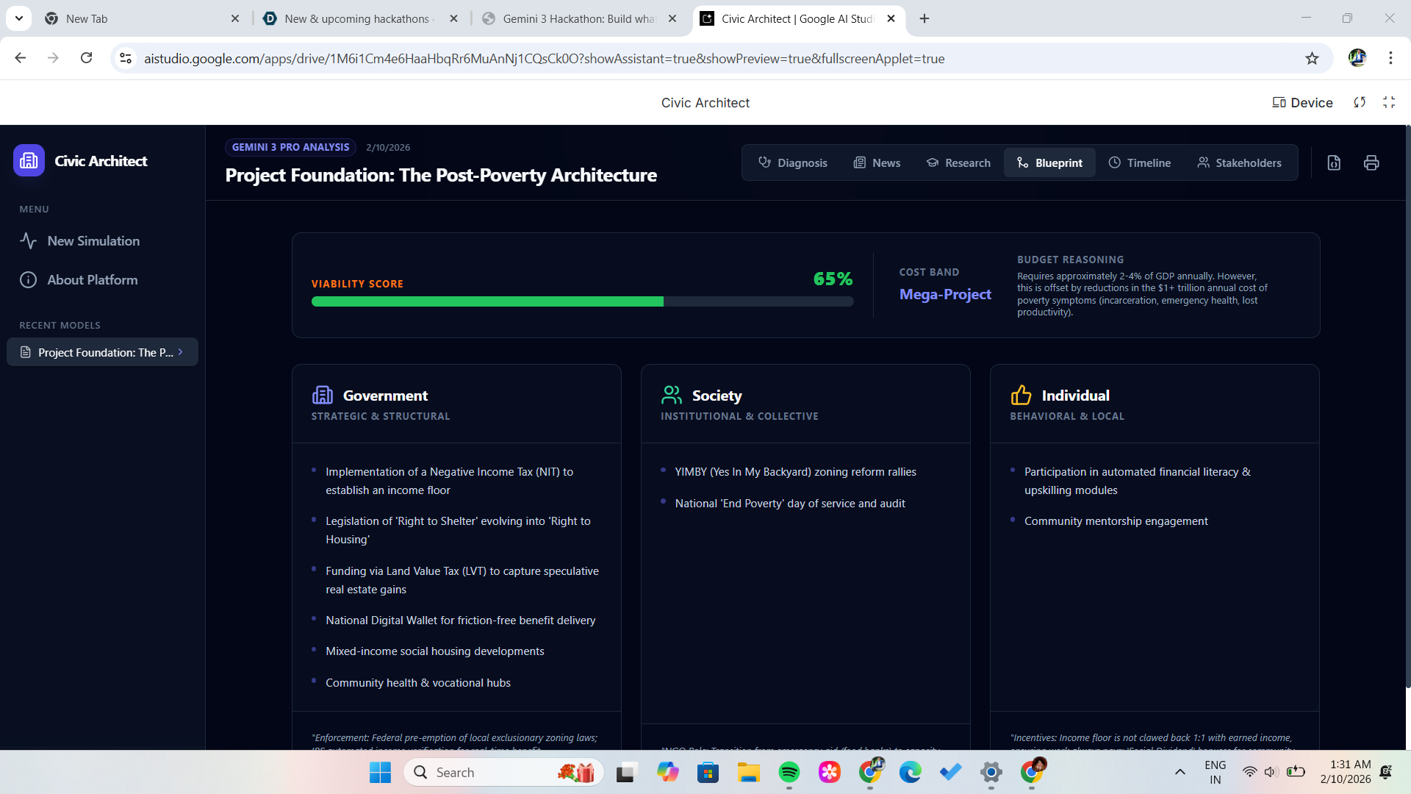This screenshot has width=1411, height=794.
Task: Click the Government building icon
Action: coord(322,396)
